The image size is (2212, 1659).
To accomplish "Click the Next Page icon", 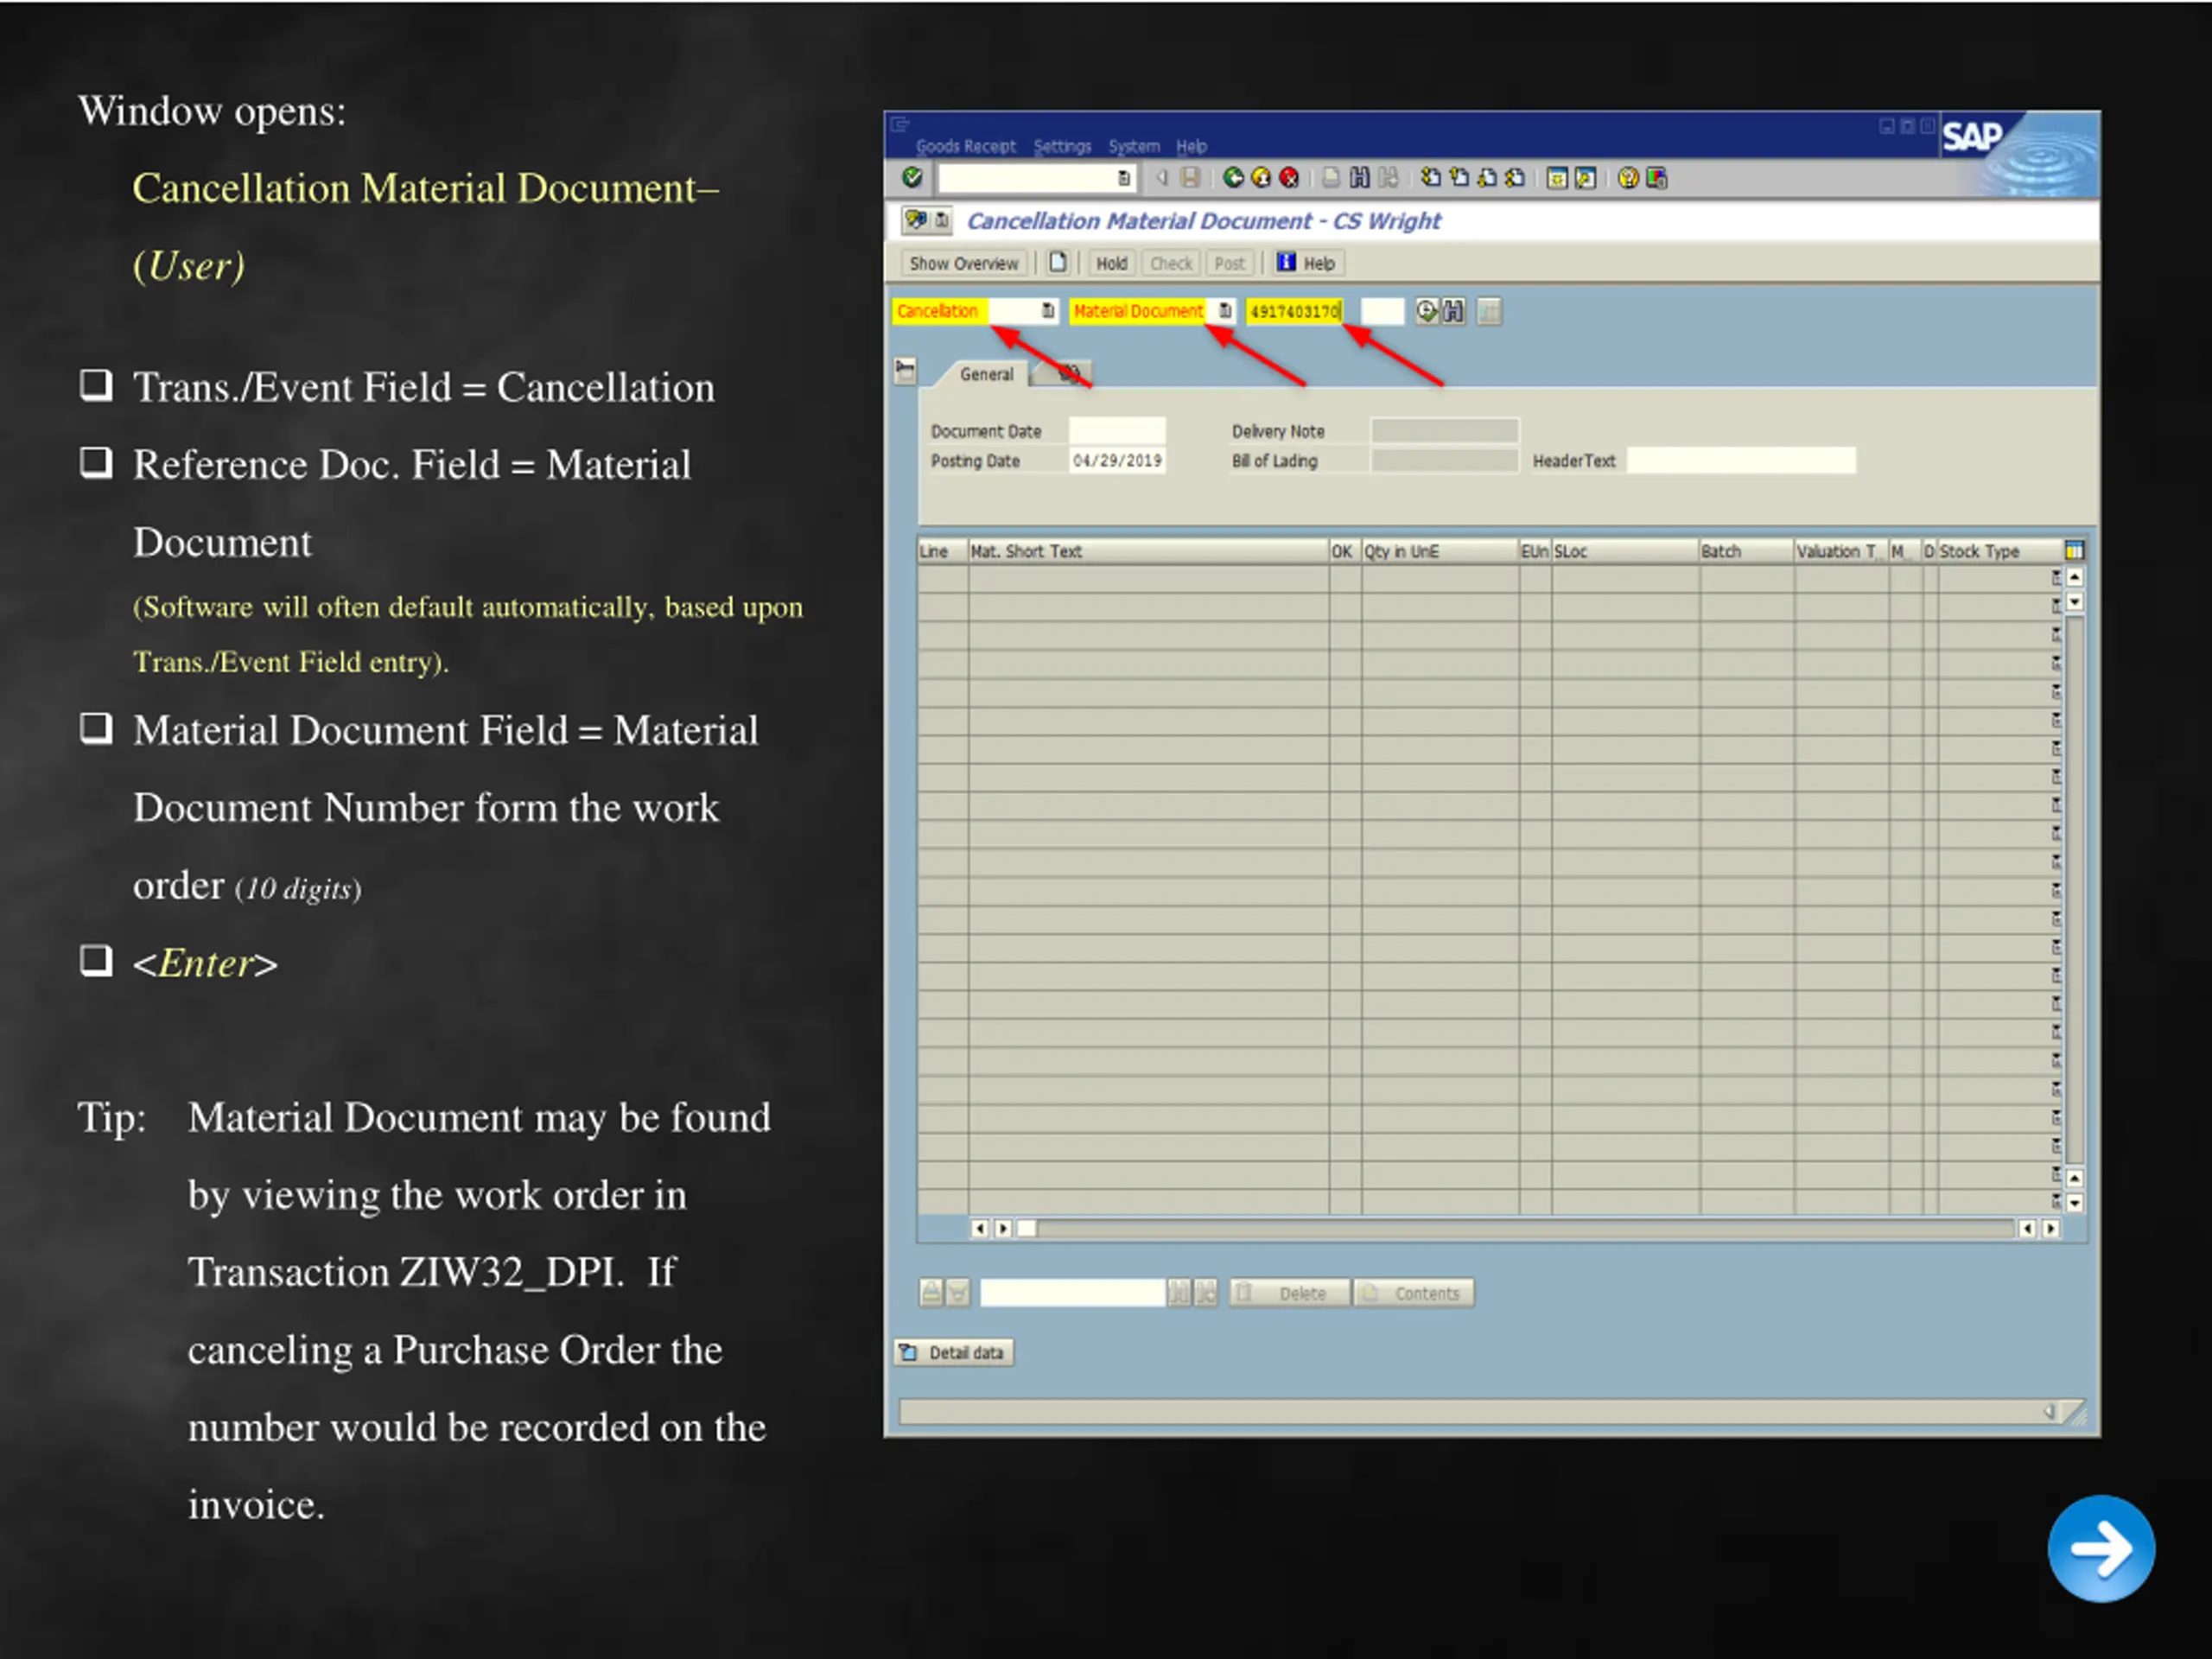I will click(x=1487, y=178).
